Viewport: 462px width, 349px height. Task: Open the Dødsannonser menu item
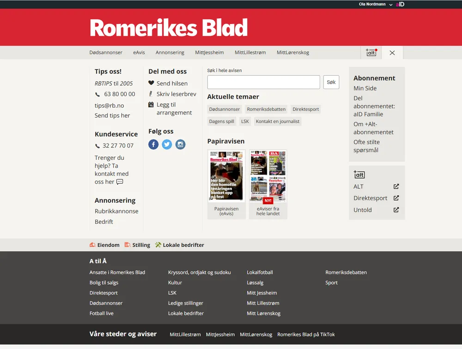coord(106,53)
